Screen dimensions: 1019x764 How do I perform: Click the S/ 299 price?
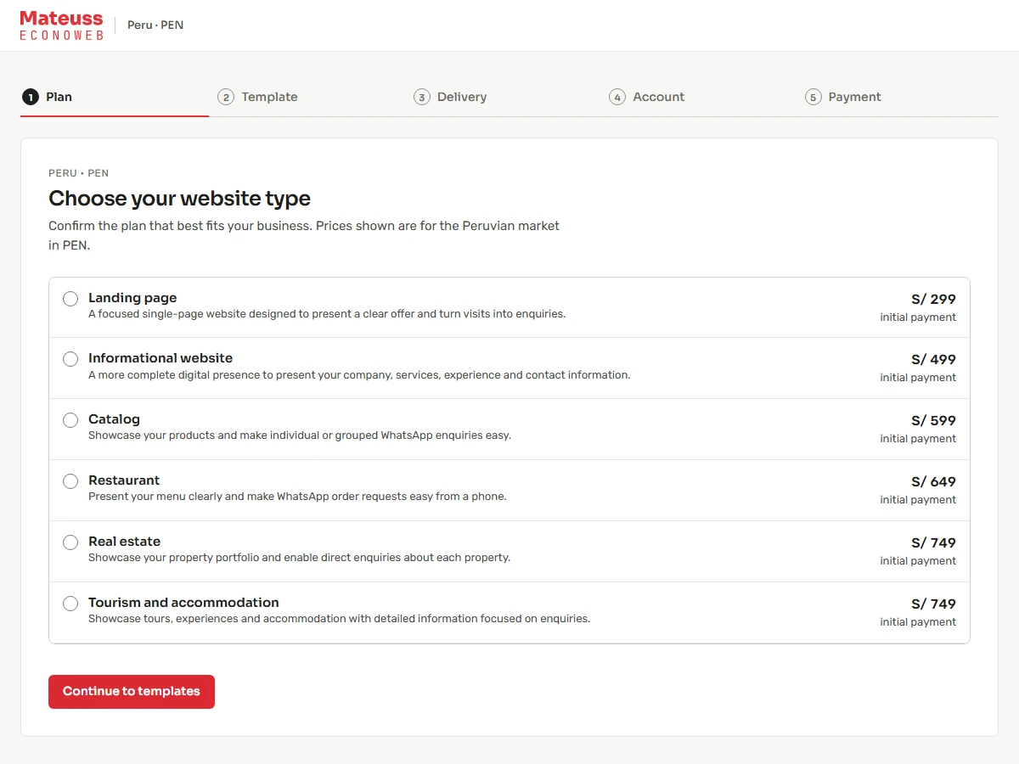(x=934, y=299)
